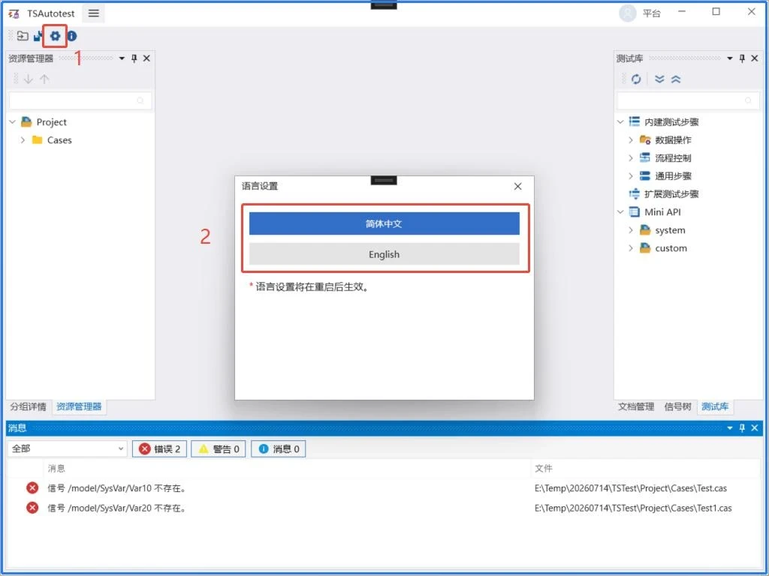Collapse the Project tree node

pos(13,122)
